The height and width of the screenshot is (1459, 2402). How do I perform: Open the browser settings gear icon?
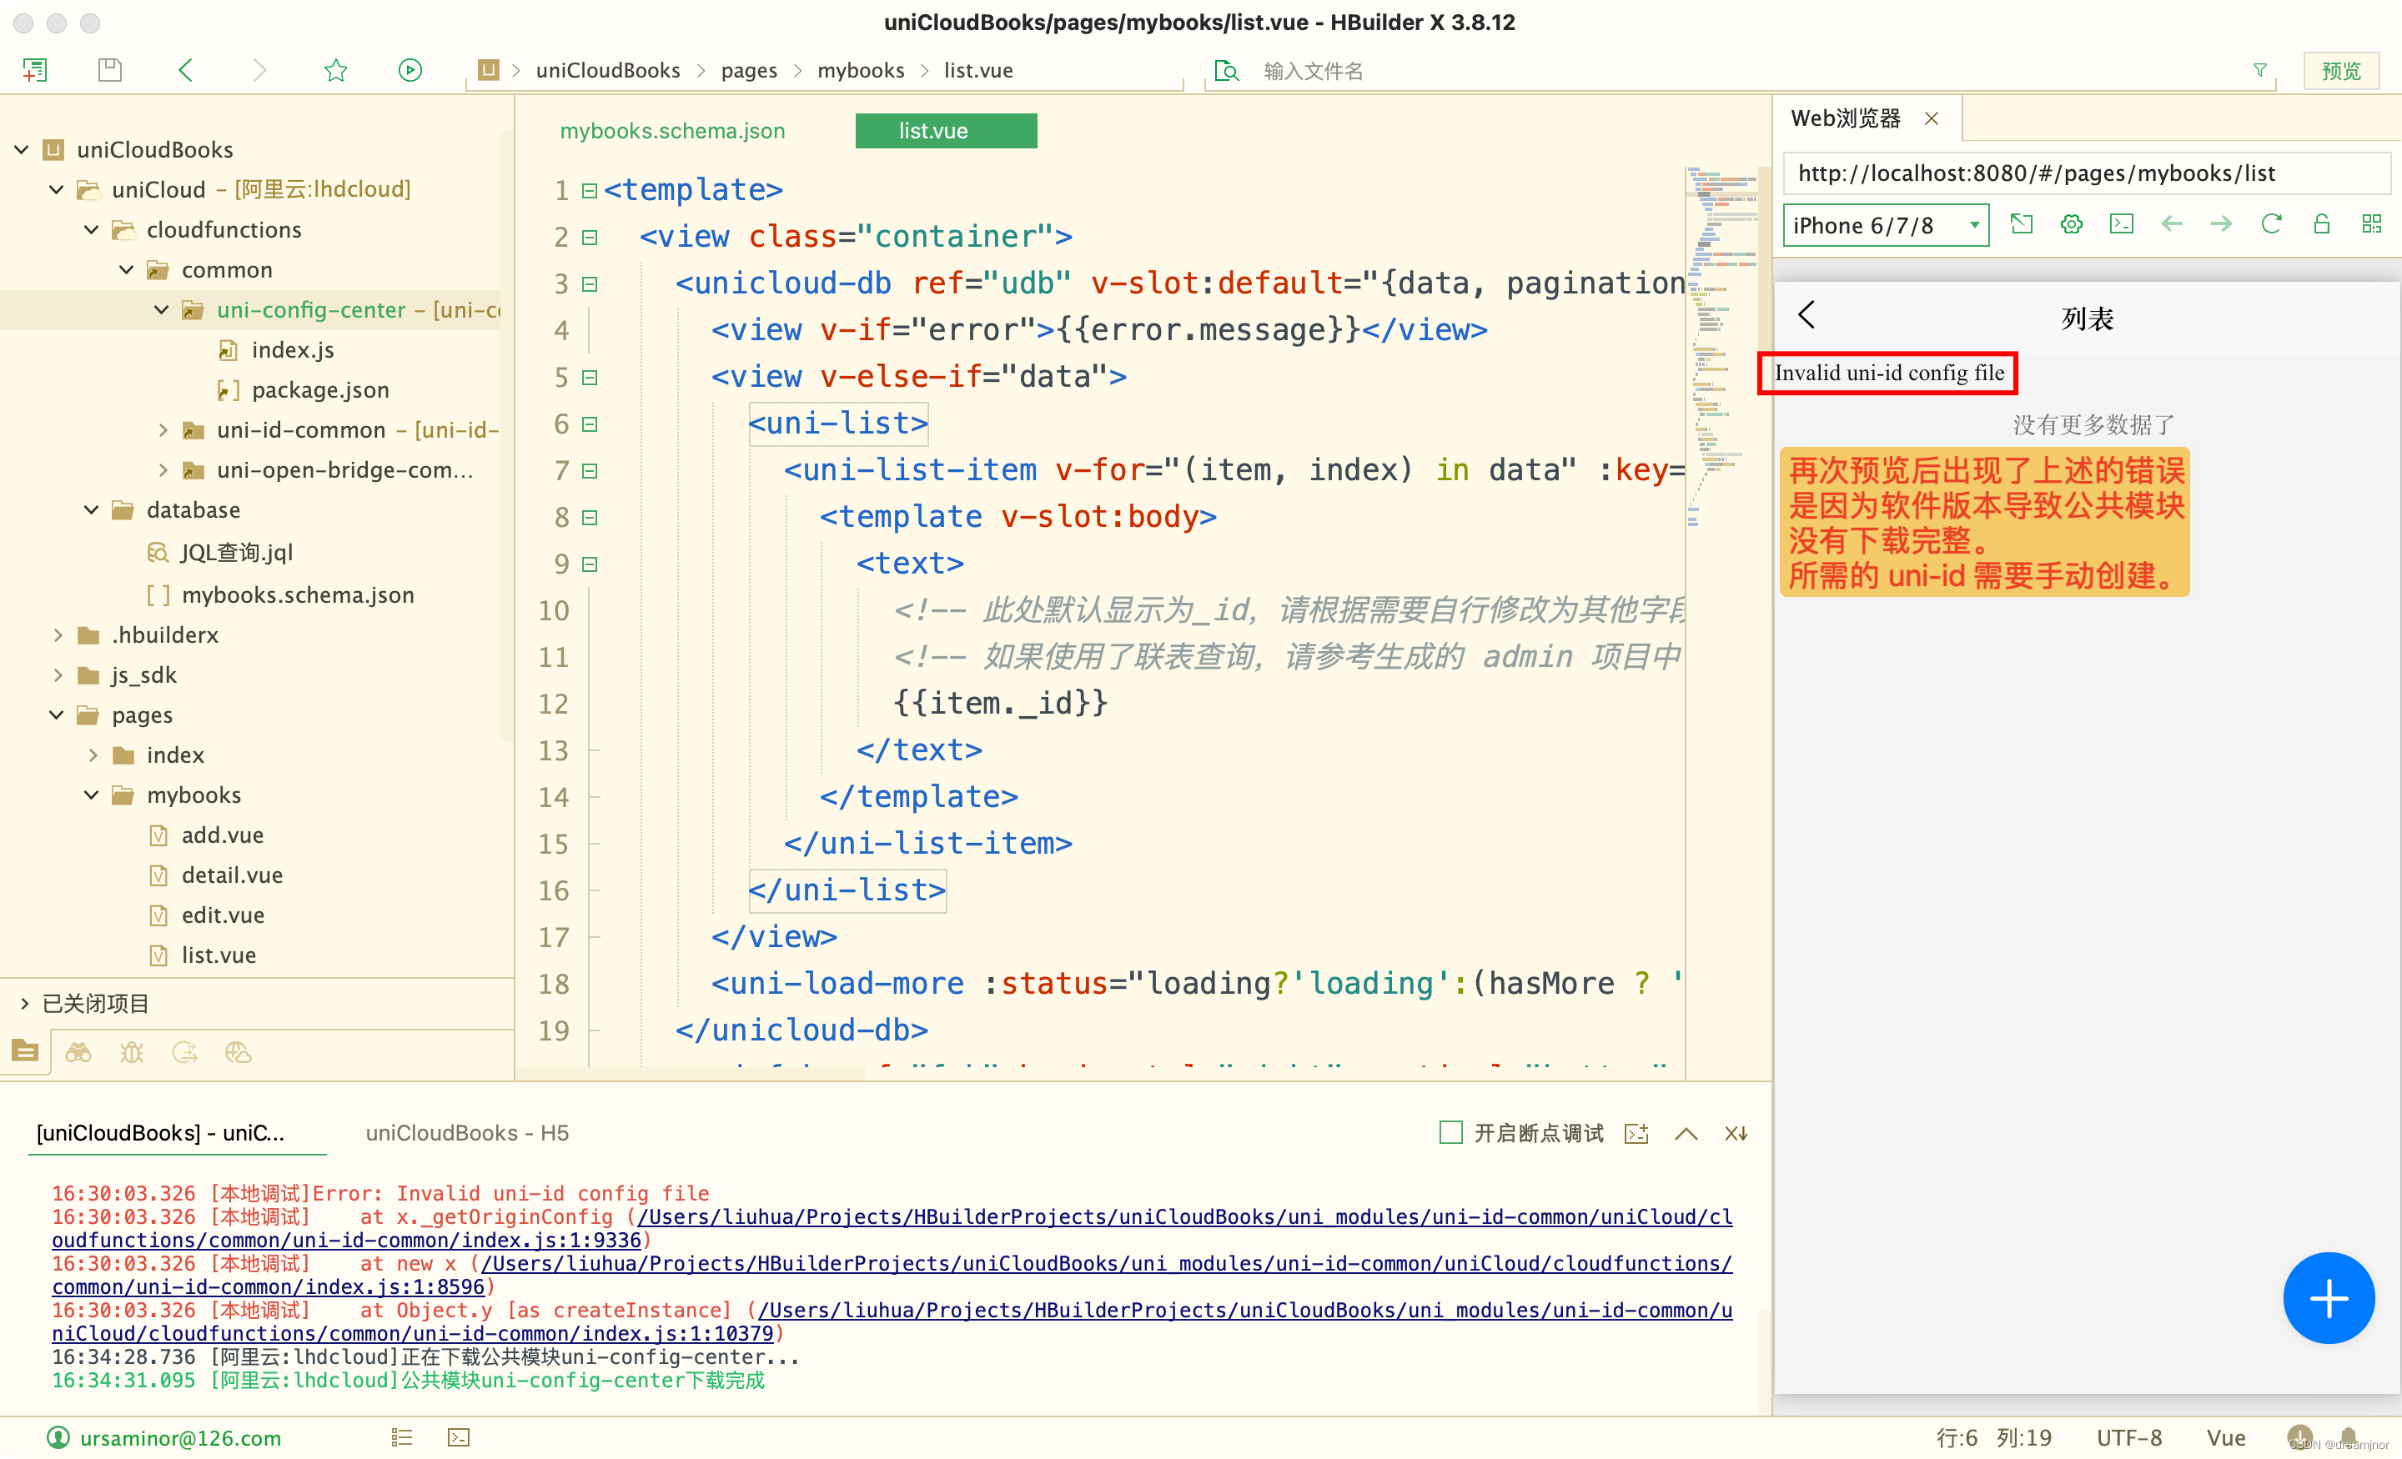click(2072, 224)
